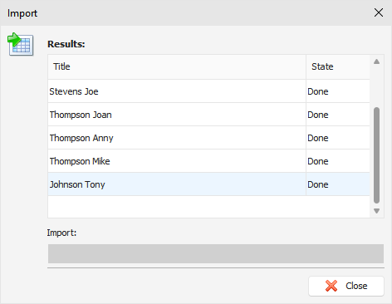Close the Import dialog window

379,12
